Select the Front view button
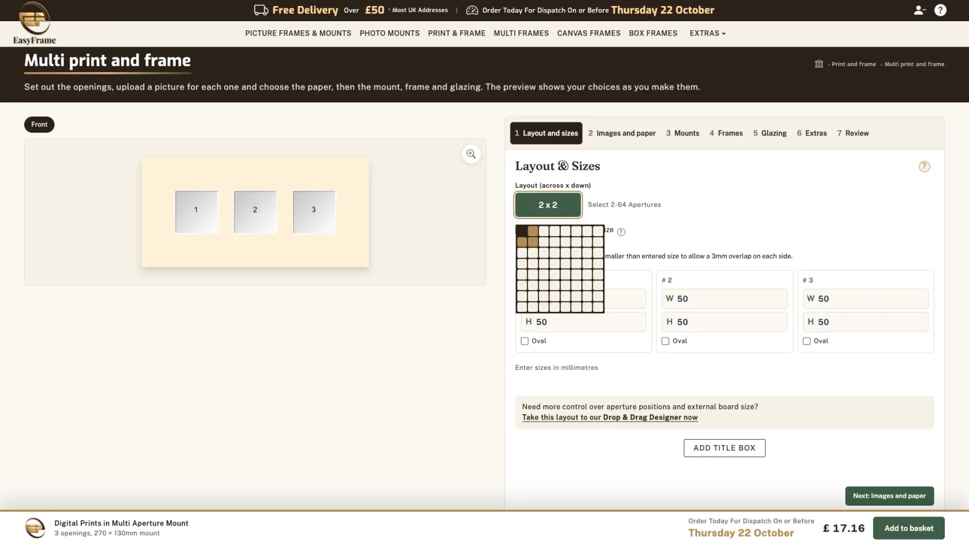 (39, 125)
